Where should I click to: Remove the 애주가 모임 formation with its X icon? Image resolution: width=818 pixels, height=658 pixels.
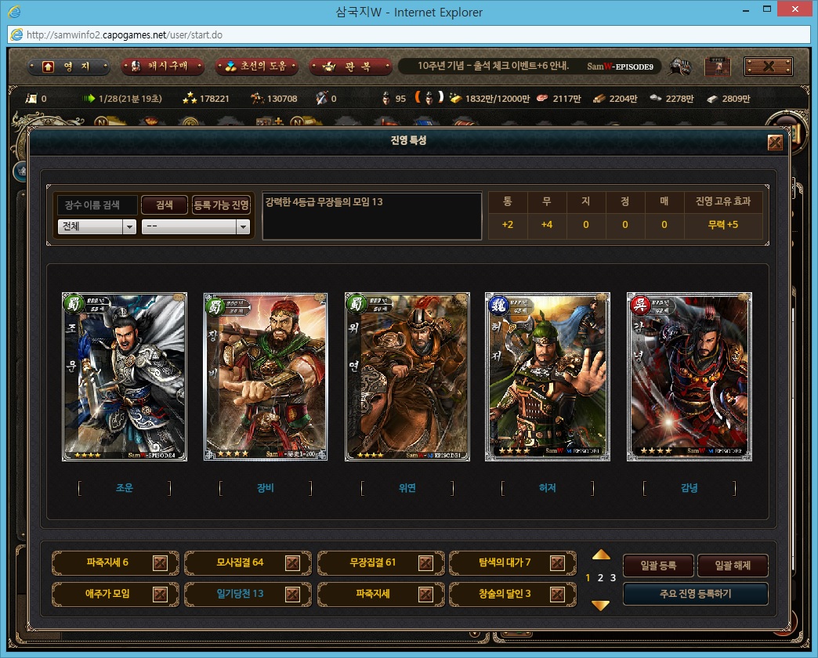click(160, 595)
